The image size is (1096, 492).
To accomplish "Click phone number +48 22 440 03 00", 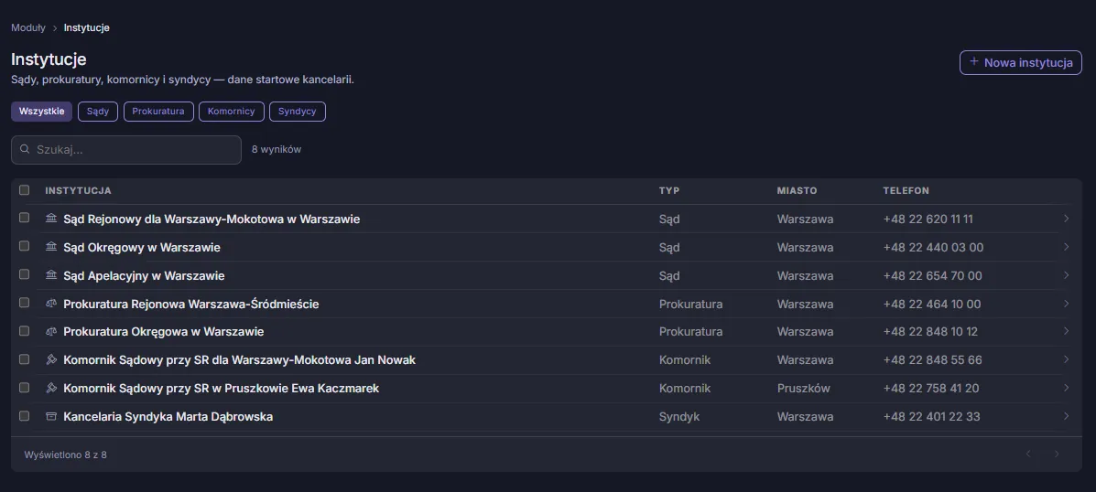I will 934,247.
